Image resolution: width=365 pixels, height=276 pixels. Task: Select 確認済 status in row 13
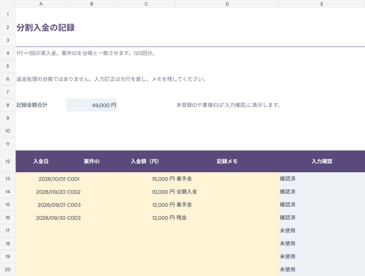click(x=322, y=179)
